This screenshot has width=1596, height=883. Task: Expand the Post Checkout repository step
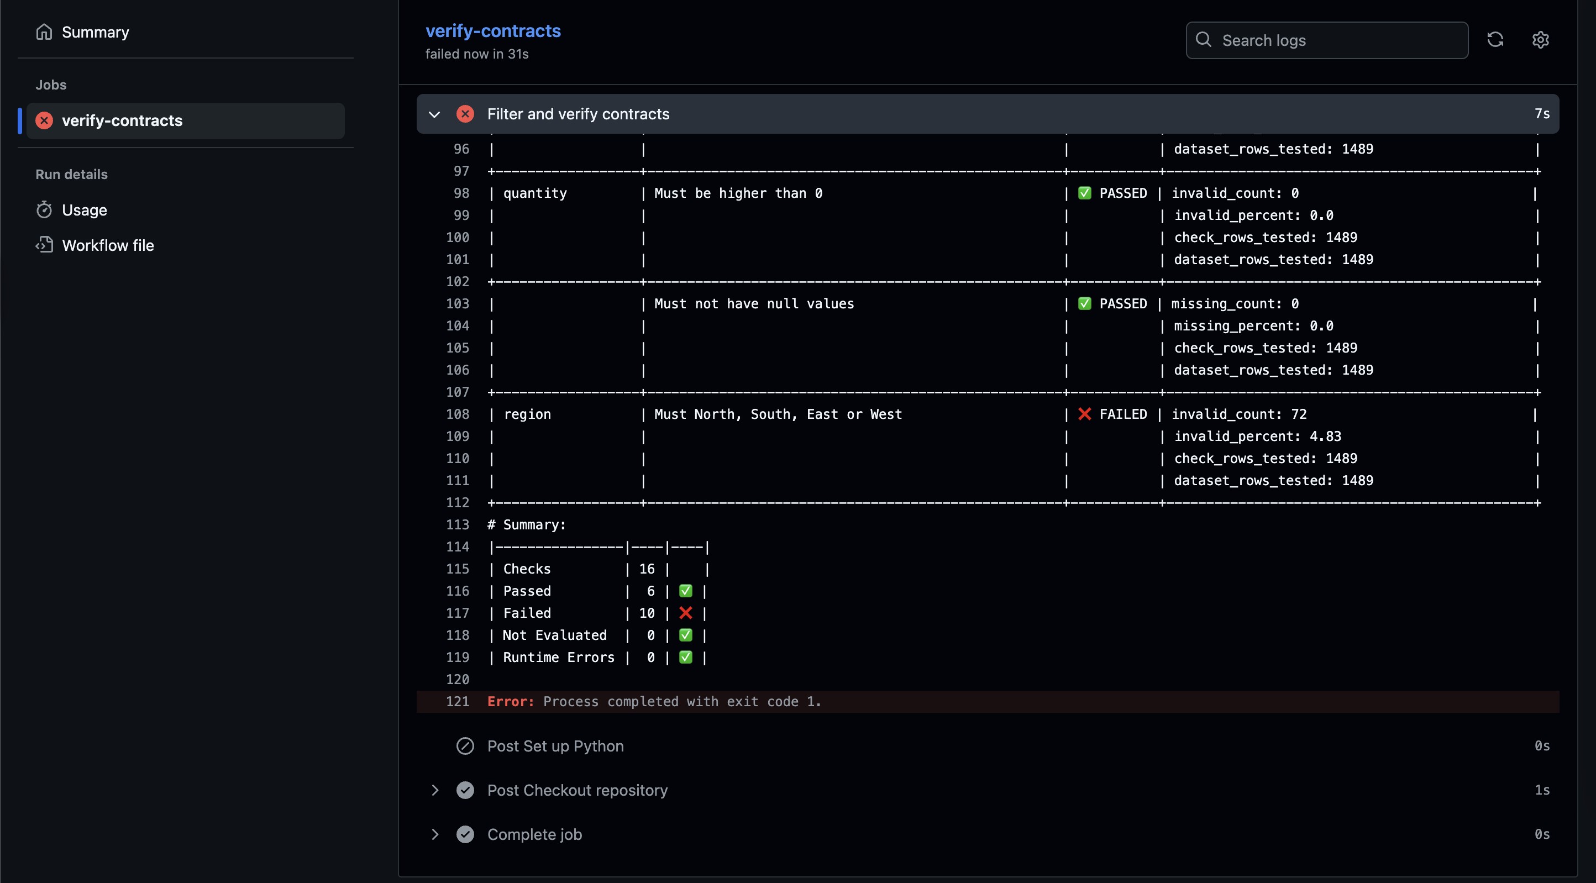pos(434,790)
